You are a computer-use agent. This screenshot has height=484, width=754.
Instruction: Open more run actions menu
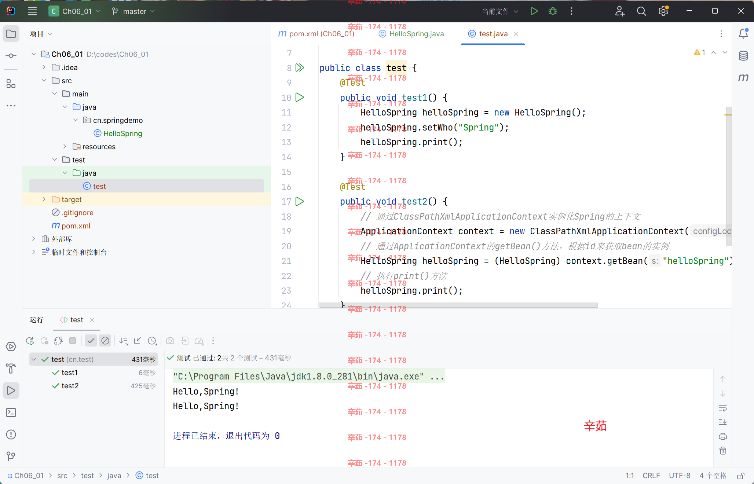[571, 11]
